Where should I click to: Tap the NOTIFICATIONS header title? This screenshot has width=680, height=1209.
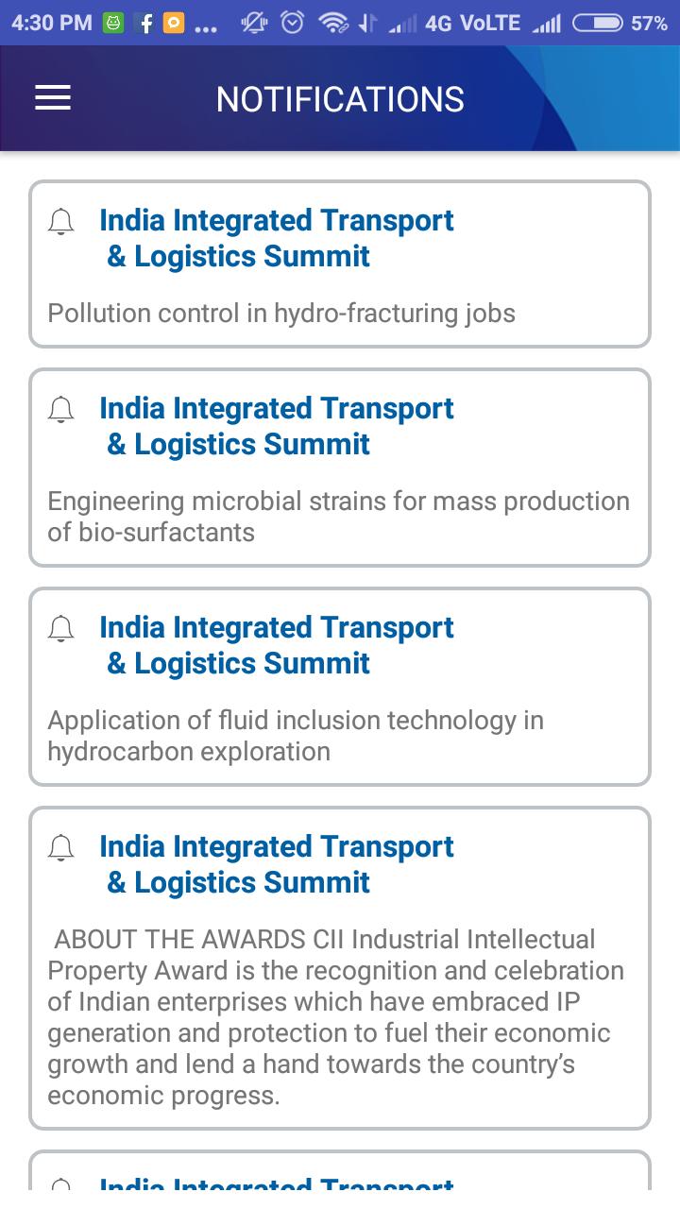pyautogui.click(x=340, y=99)
